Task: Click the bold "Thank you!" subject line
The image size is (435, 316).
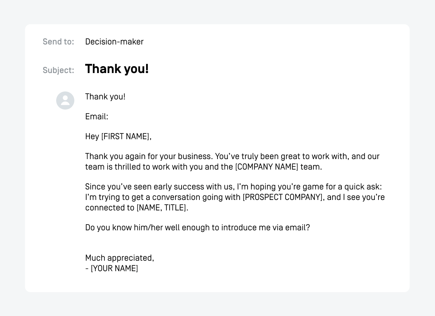Action: coord(117,69)
